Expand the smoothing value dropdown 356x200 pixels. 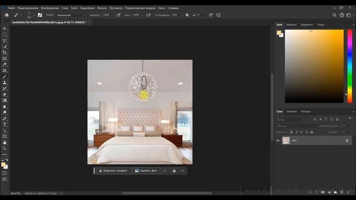pos(181,15)
